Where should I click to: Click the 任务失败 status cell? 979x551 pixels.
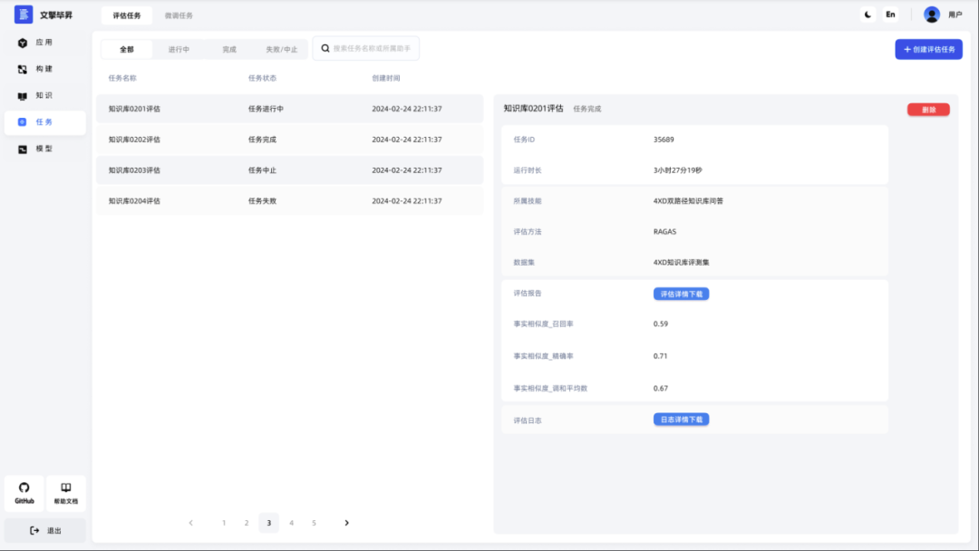pyautogui.click(x=262, y=201)
